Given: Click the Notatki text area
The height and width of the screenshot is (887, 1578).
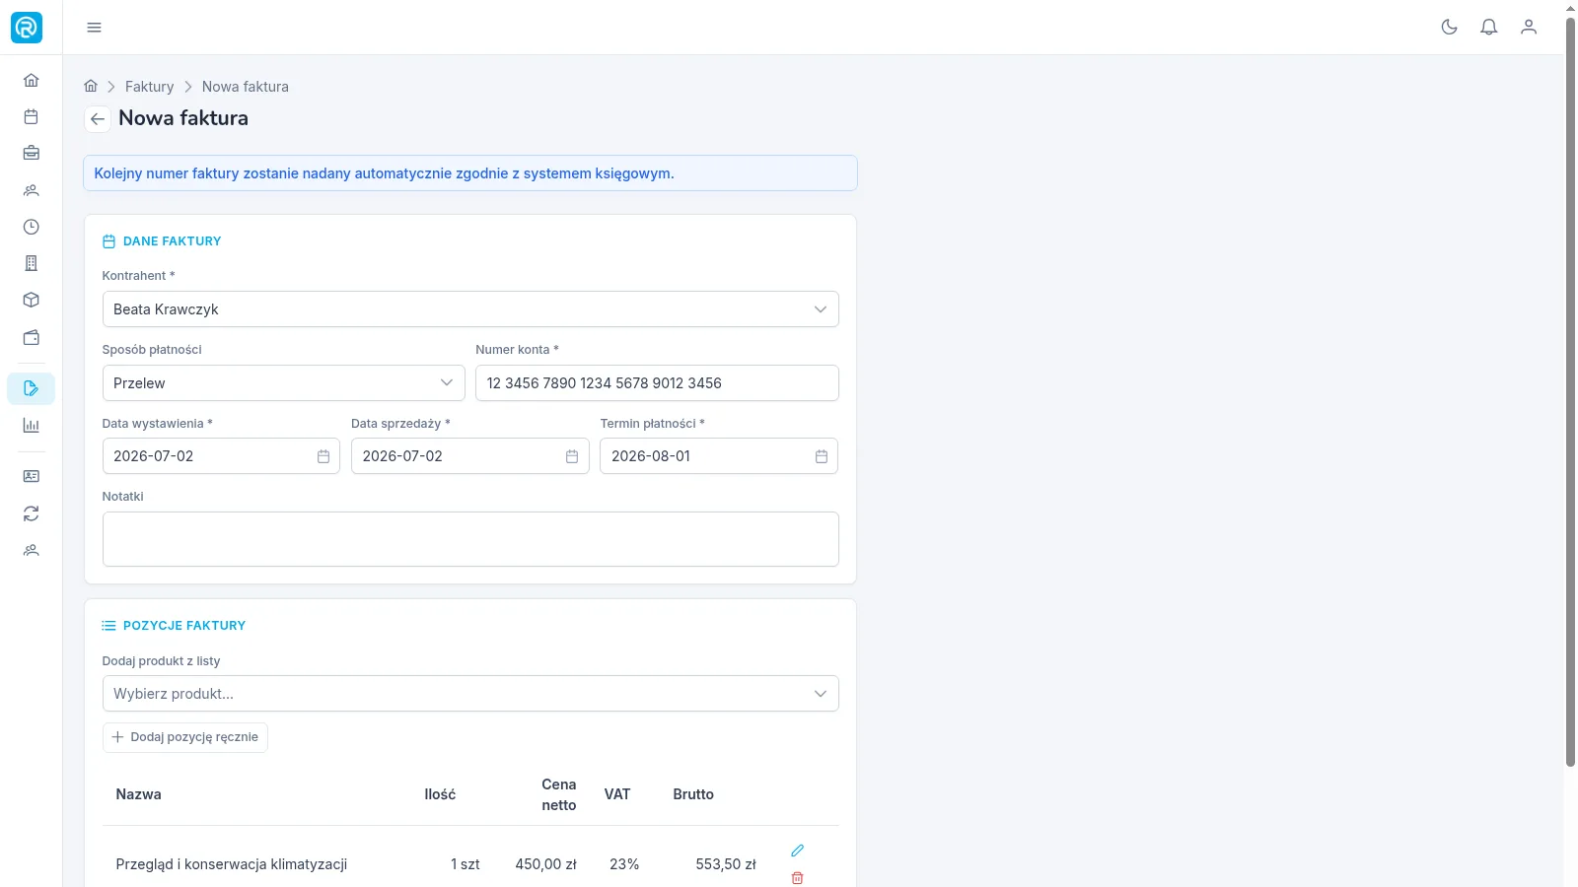Looking at the screenshot, I should point(470,539).
